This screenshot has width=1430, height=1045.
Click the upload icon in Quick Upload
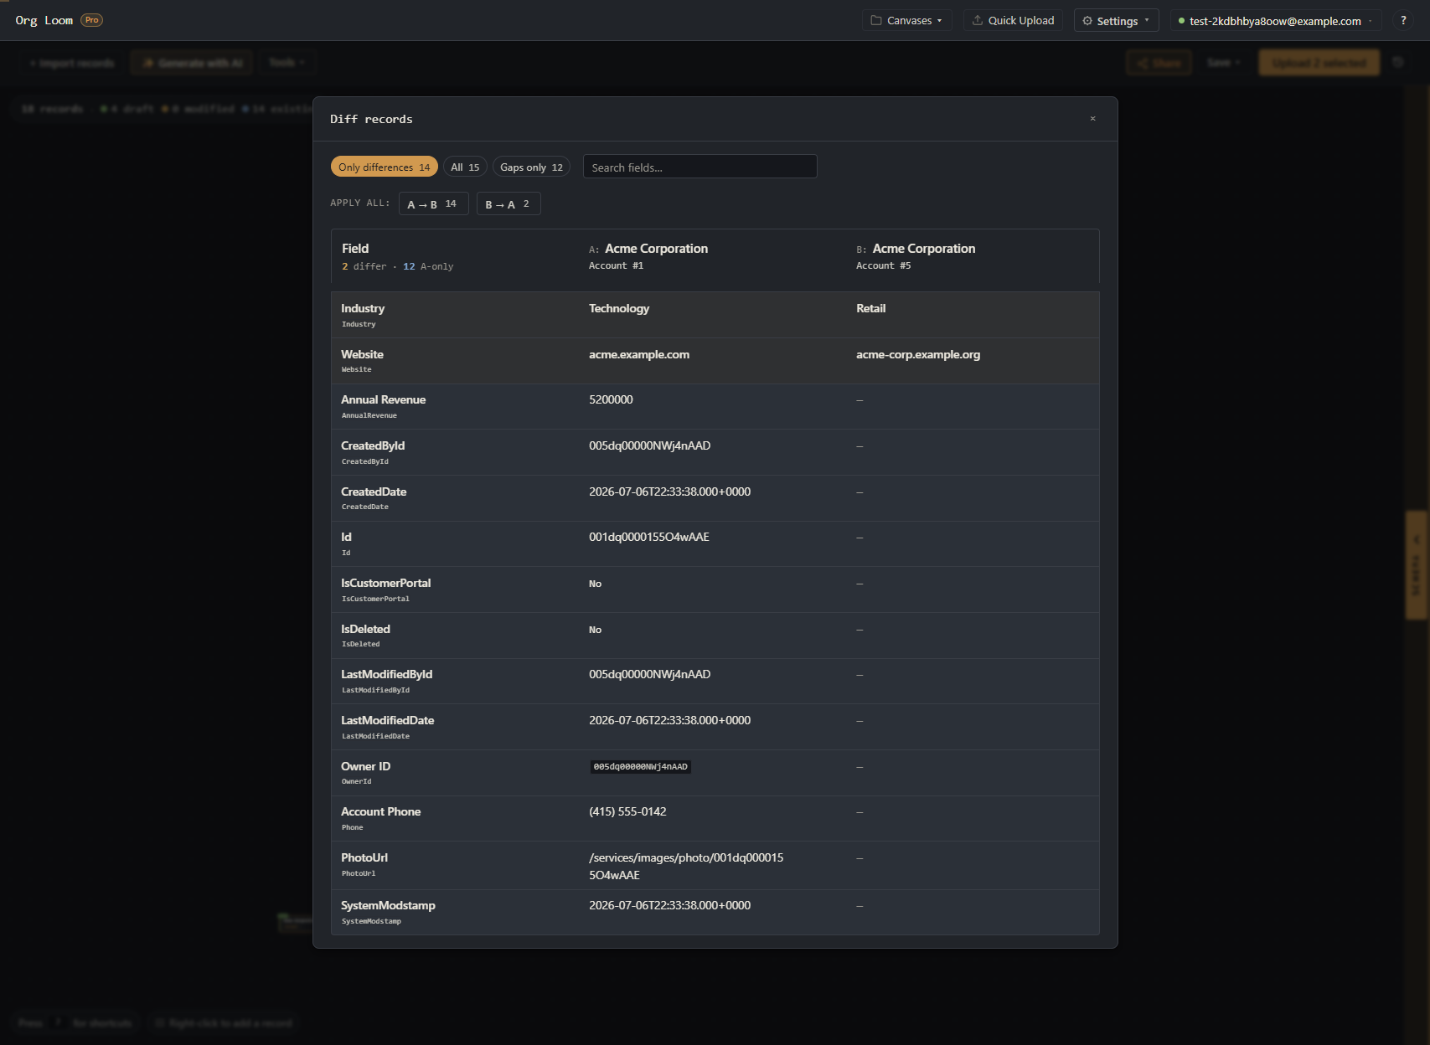977,20
